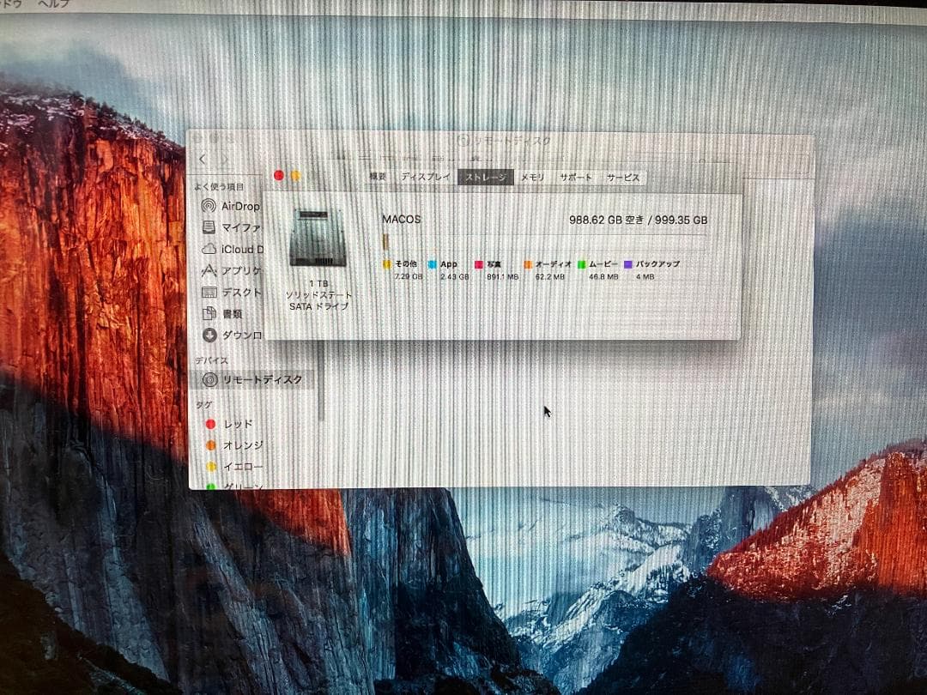Select デスクトップ in the Finder sidebar
Screen dimensions: 927x695
click(x=232, y=292)
